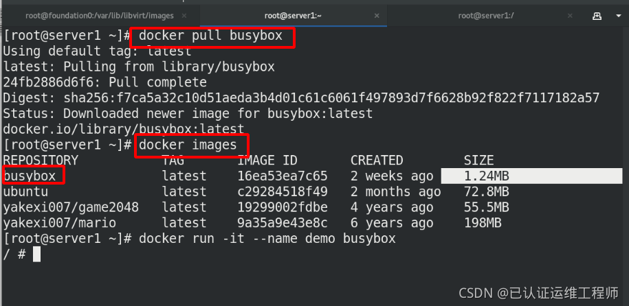629x306 pixels.
Task: Click image ID 16ea53ea7c65
Action: click(283, 176)
